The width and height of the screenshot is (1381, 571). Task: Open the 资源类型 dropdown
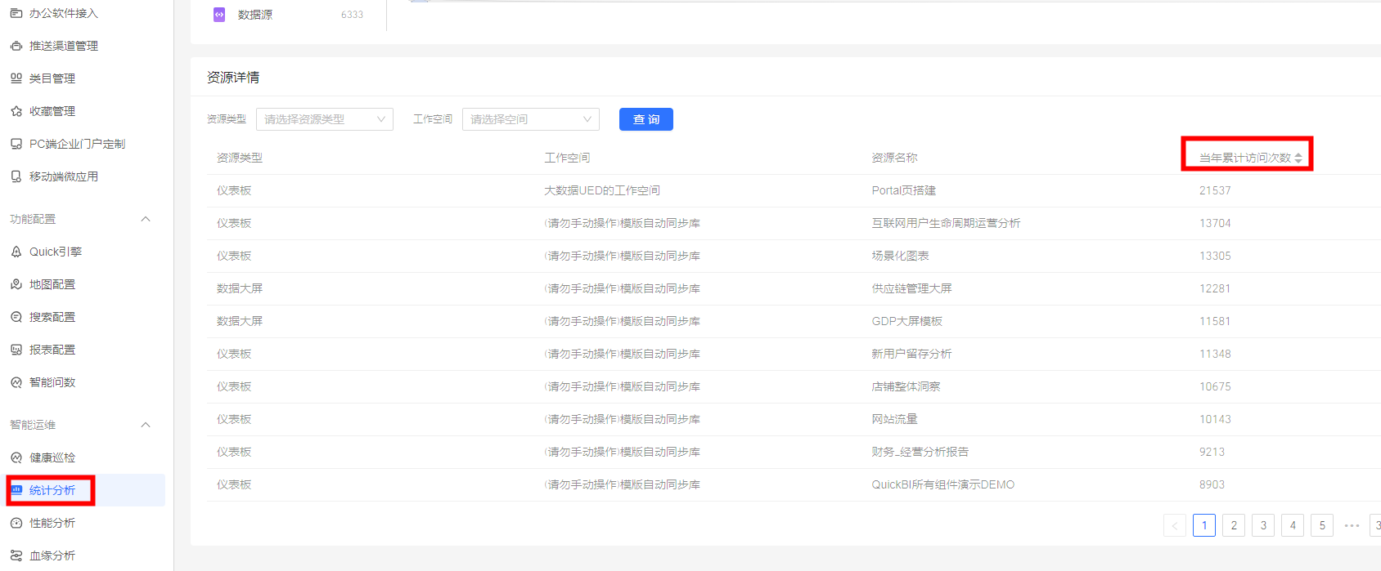[324, 119]
